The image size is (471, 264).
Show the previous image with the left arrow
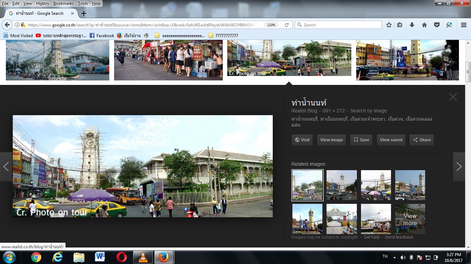click(6, 167)
